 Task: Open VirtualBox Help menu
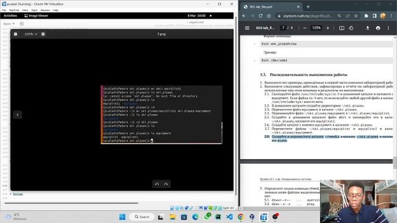pyautogui.click(x=55, y=10)
